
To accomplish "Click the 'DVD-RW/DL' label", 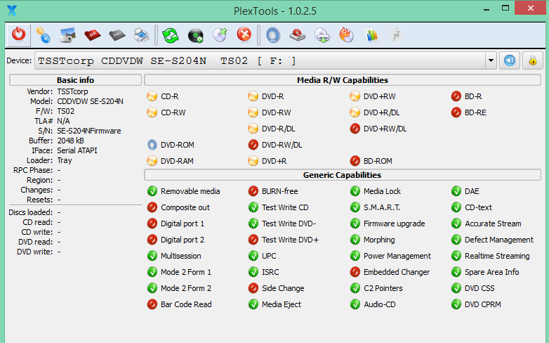I will (x=282, y=145).
